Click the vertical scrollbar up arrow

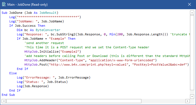point(192,13)
